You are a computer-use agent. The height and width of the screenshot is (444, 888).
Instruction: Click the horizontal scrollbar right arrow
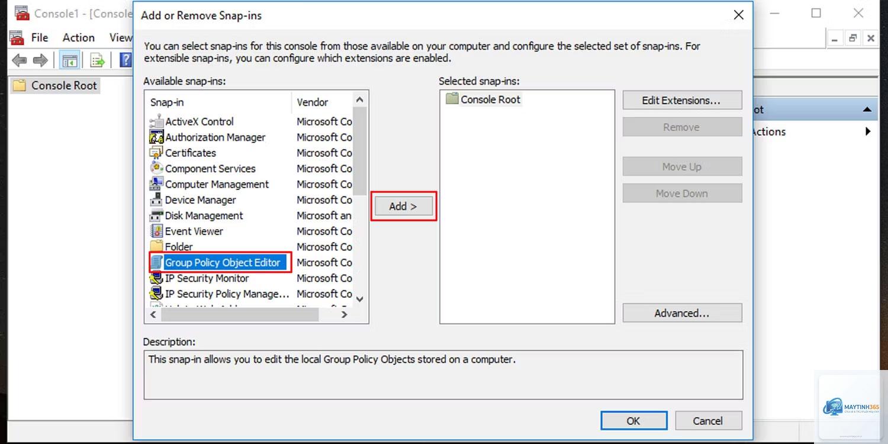coord(344,315)
